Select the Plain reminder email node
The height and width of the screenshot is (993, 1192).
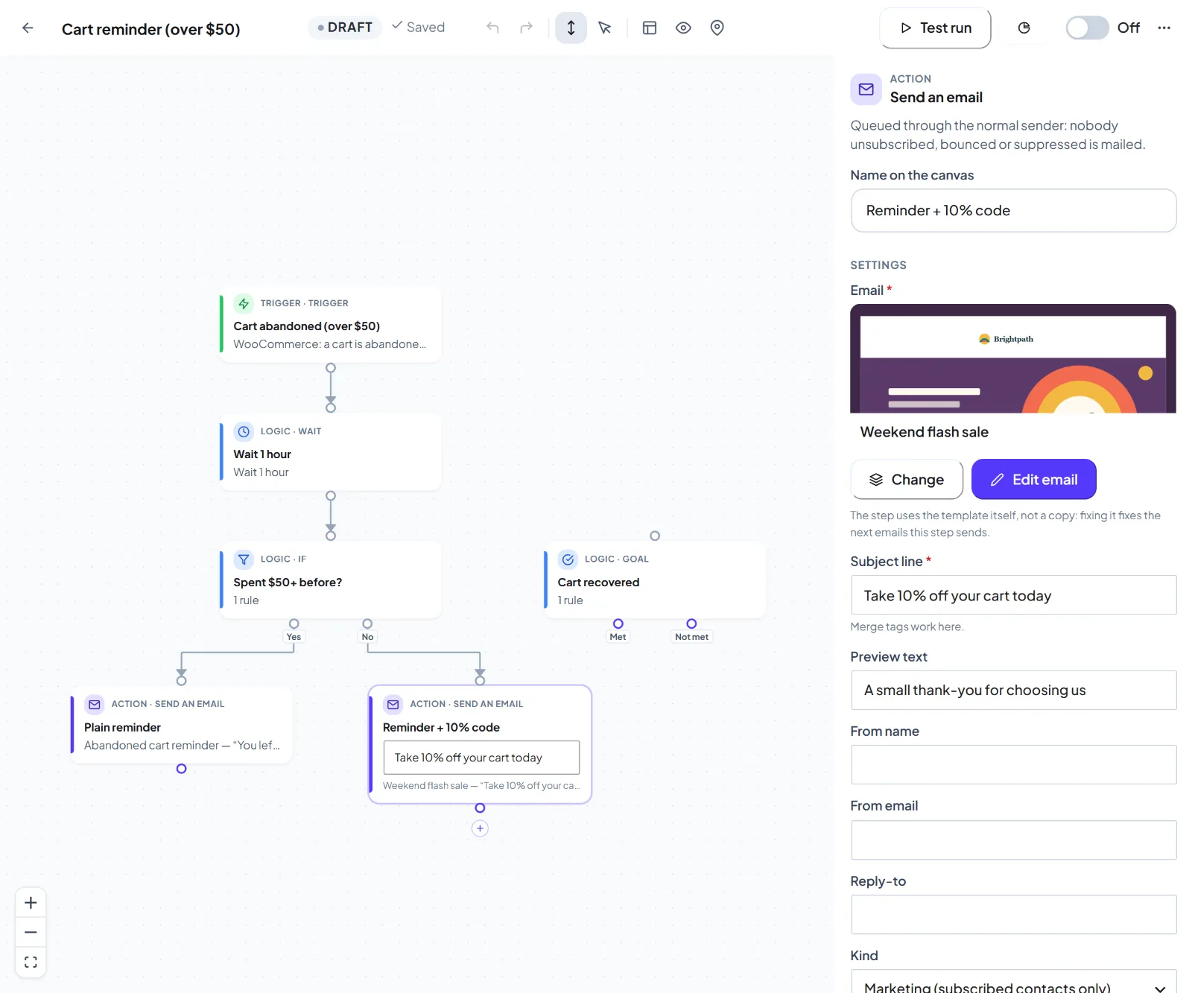point(181,725)
